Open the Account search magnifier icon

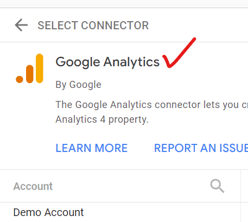[217, 186]
